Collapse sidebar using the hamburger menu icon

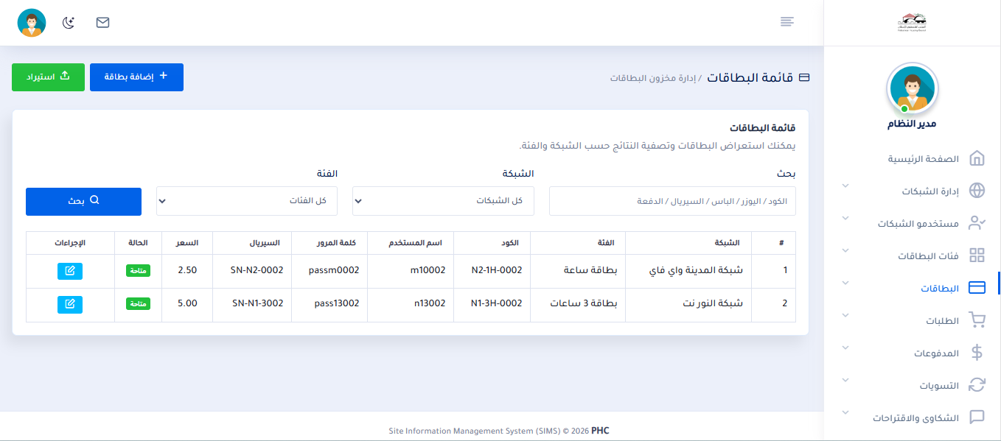787,22
